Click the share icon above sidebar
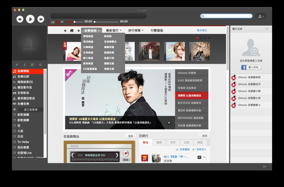 [40, 65]
